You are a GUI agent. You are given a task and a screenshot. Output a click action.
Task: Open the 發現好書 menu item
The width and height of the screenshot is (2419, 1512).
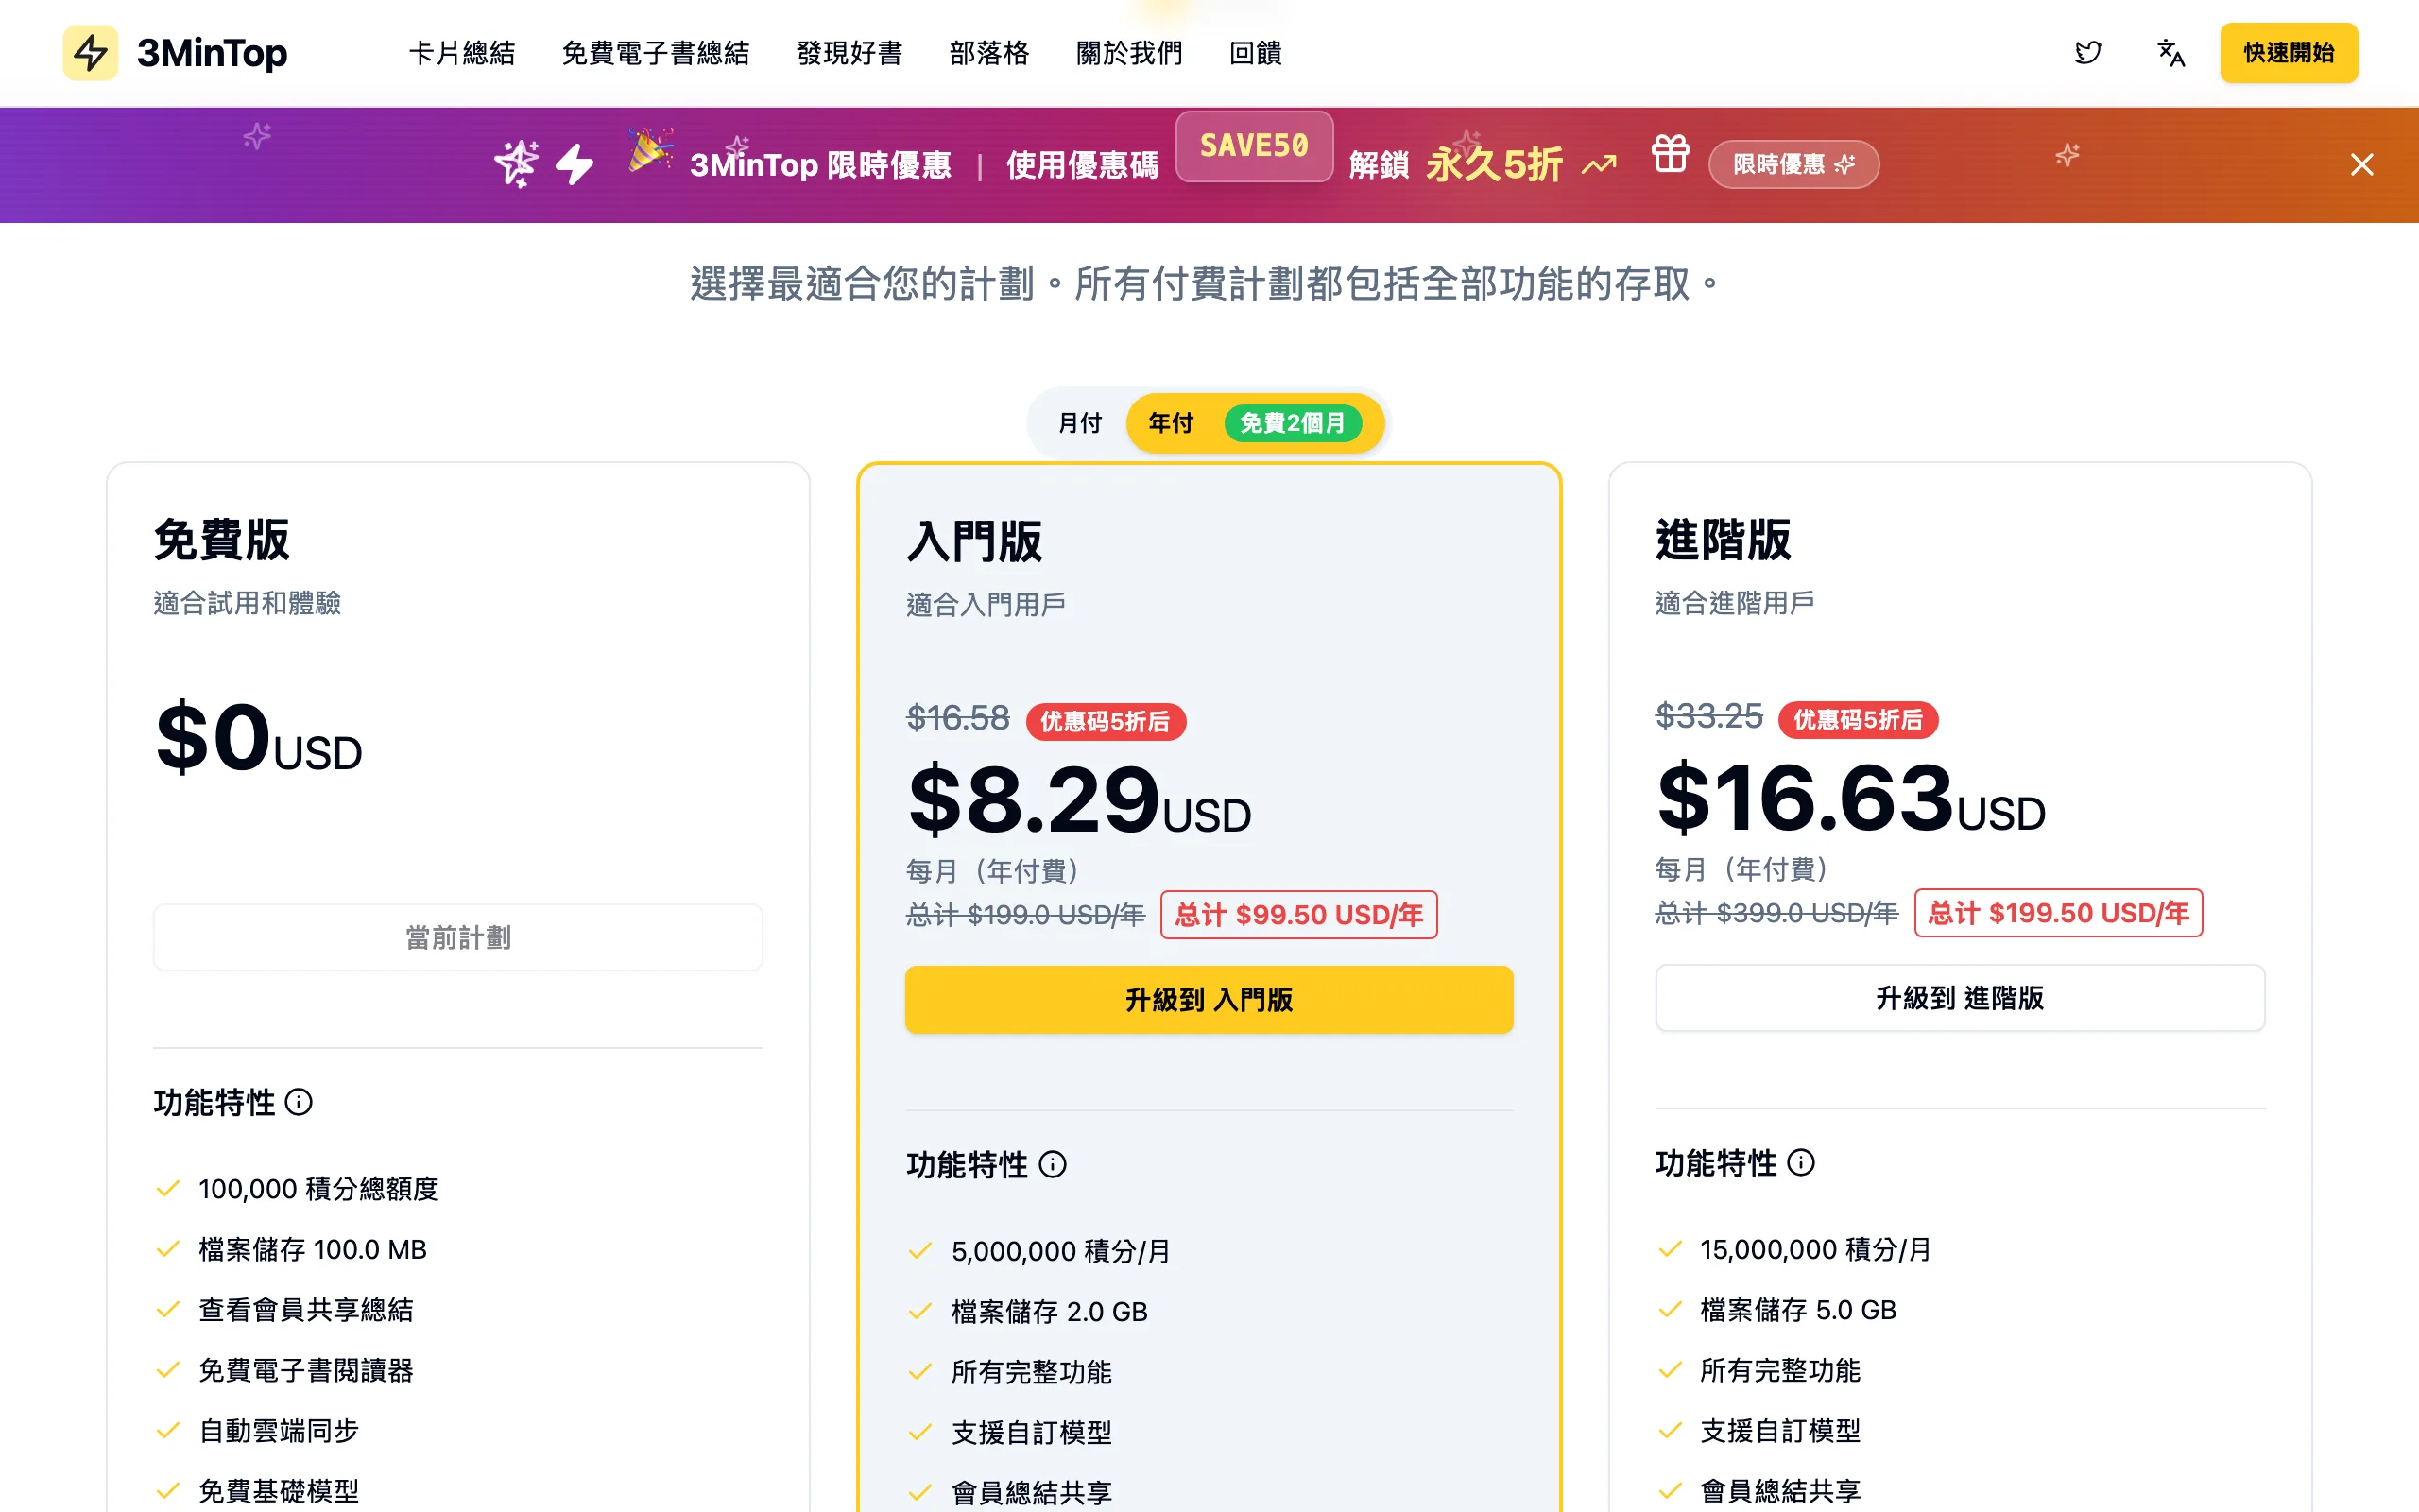click(849, 53)
